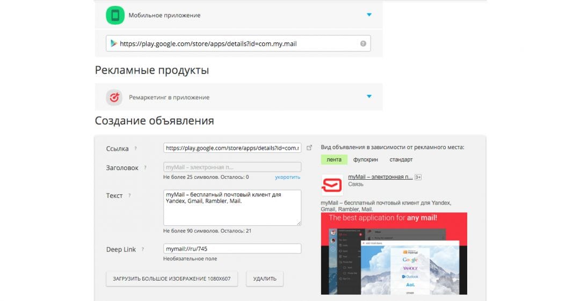580x301 pixels.
Task: Click the Ссылка link input field
Action: (233, 148)
